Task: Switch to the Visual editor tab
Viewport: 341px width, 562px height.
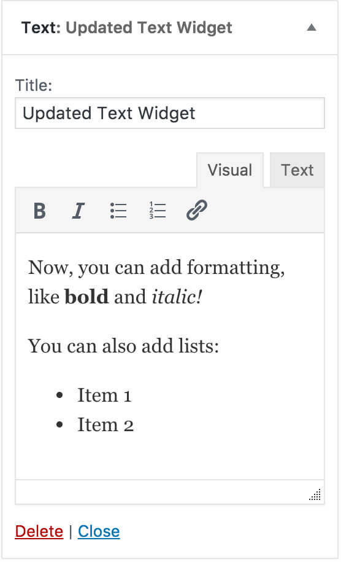Action: point(230,170)
